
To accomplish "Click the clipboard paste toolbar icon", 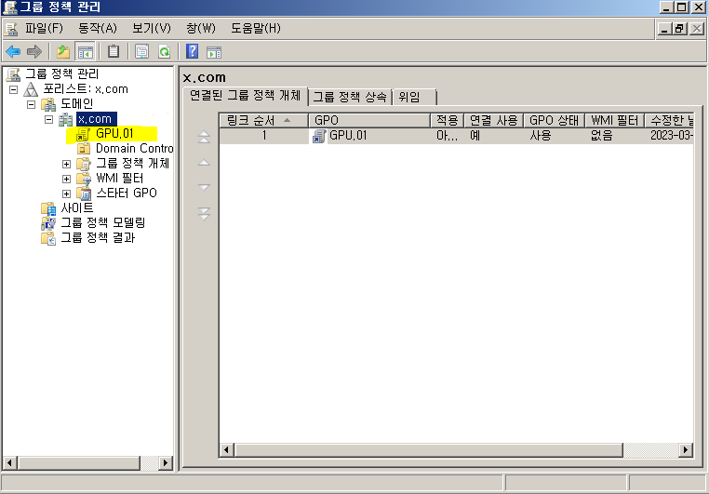I will click(x=114, y=51).
